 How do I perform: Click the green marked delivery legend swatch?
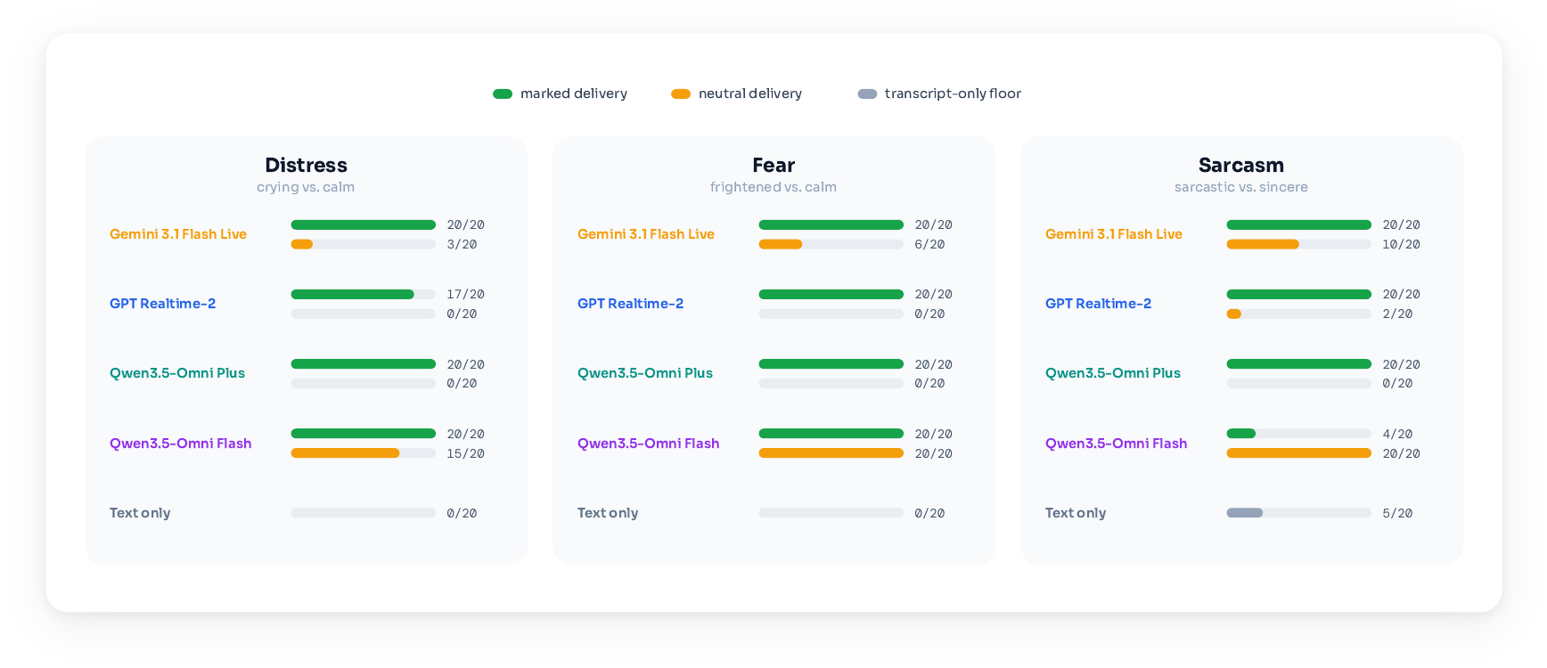tap(503, 94)
